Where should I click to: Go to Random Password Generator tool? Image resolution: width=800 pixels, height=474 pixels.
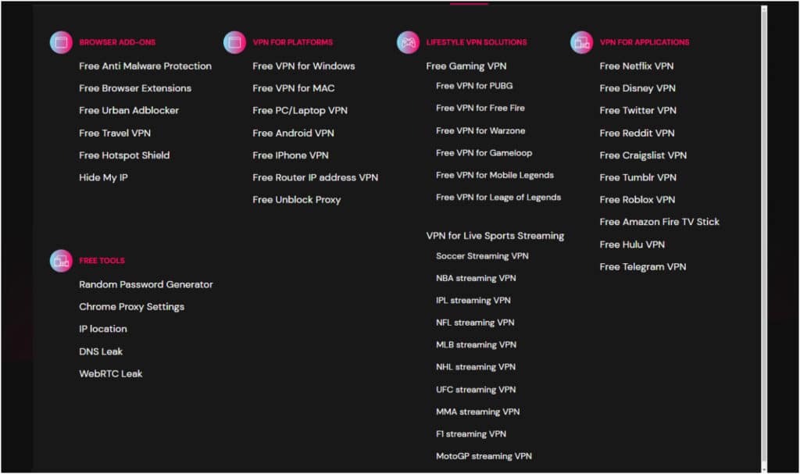point(146,284)
